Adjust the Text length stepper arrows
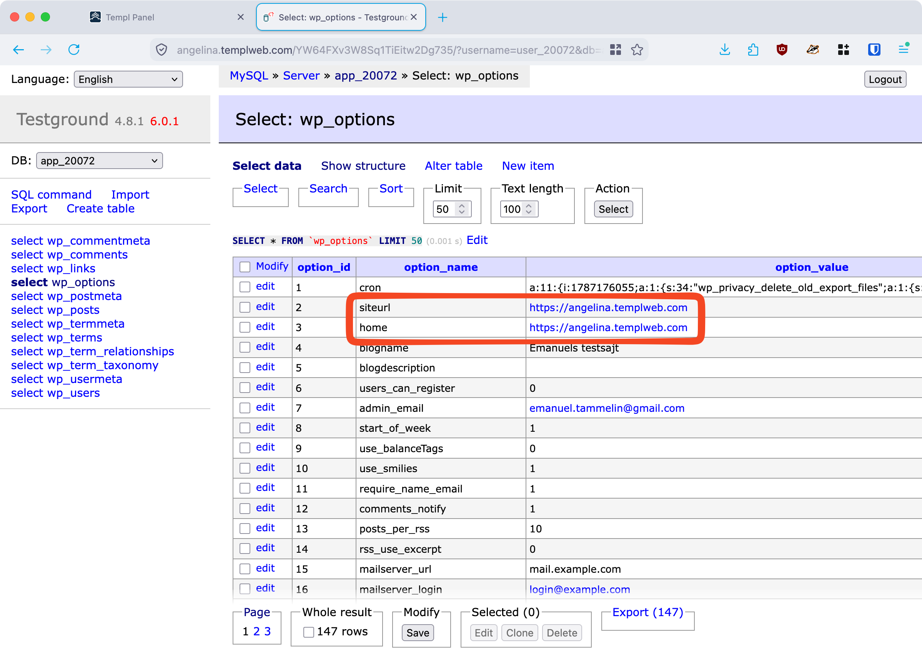922x653 pixels. pos(529,209)
